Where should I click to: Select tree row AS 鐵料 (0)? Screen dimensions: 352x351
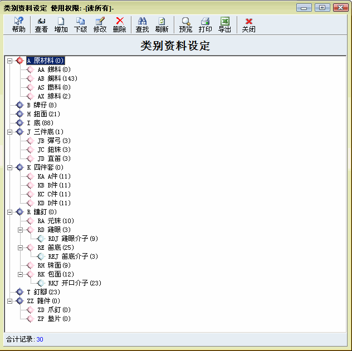click(54, 87)
